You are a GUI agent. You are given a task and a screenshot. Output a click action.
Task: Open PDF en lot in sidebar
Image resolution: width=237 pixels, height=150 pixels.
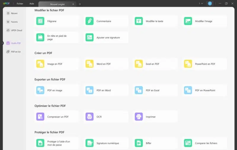[x=14, y=52]
